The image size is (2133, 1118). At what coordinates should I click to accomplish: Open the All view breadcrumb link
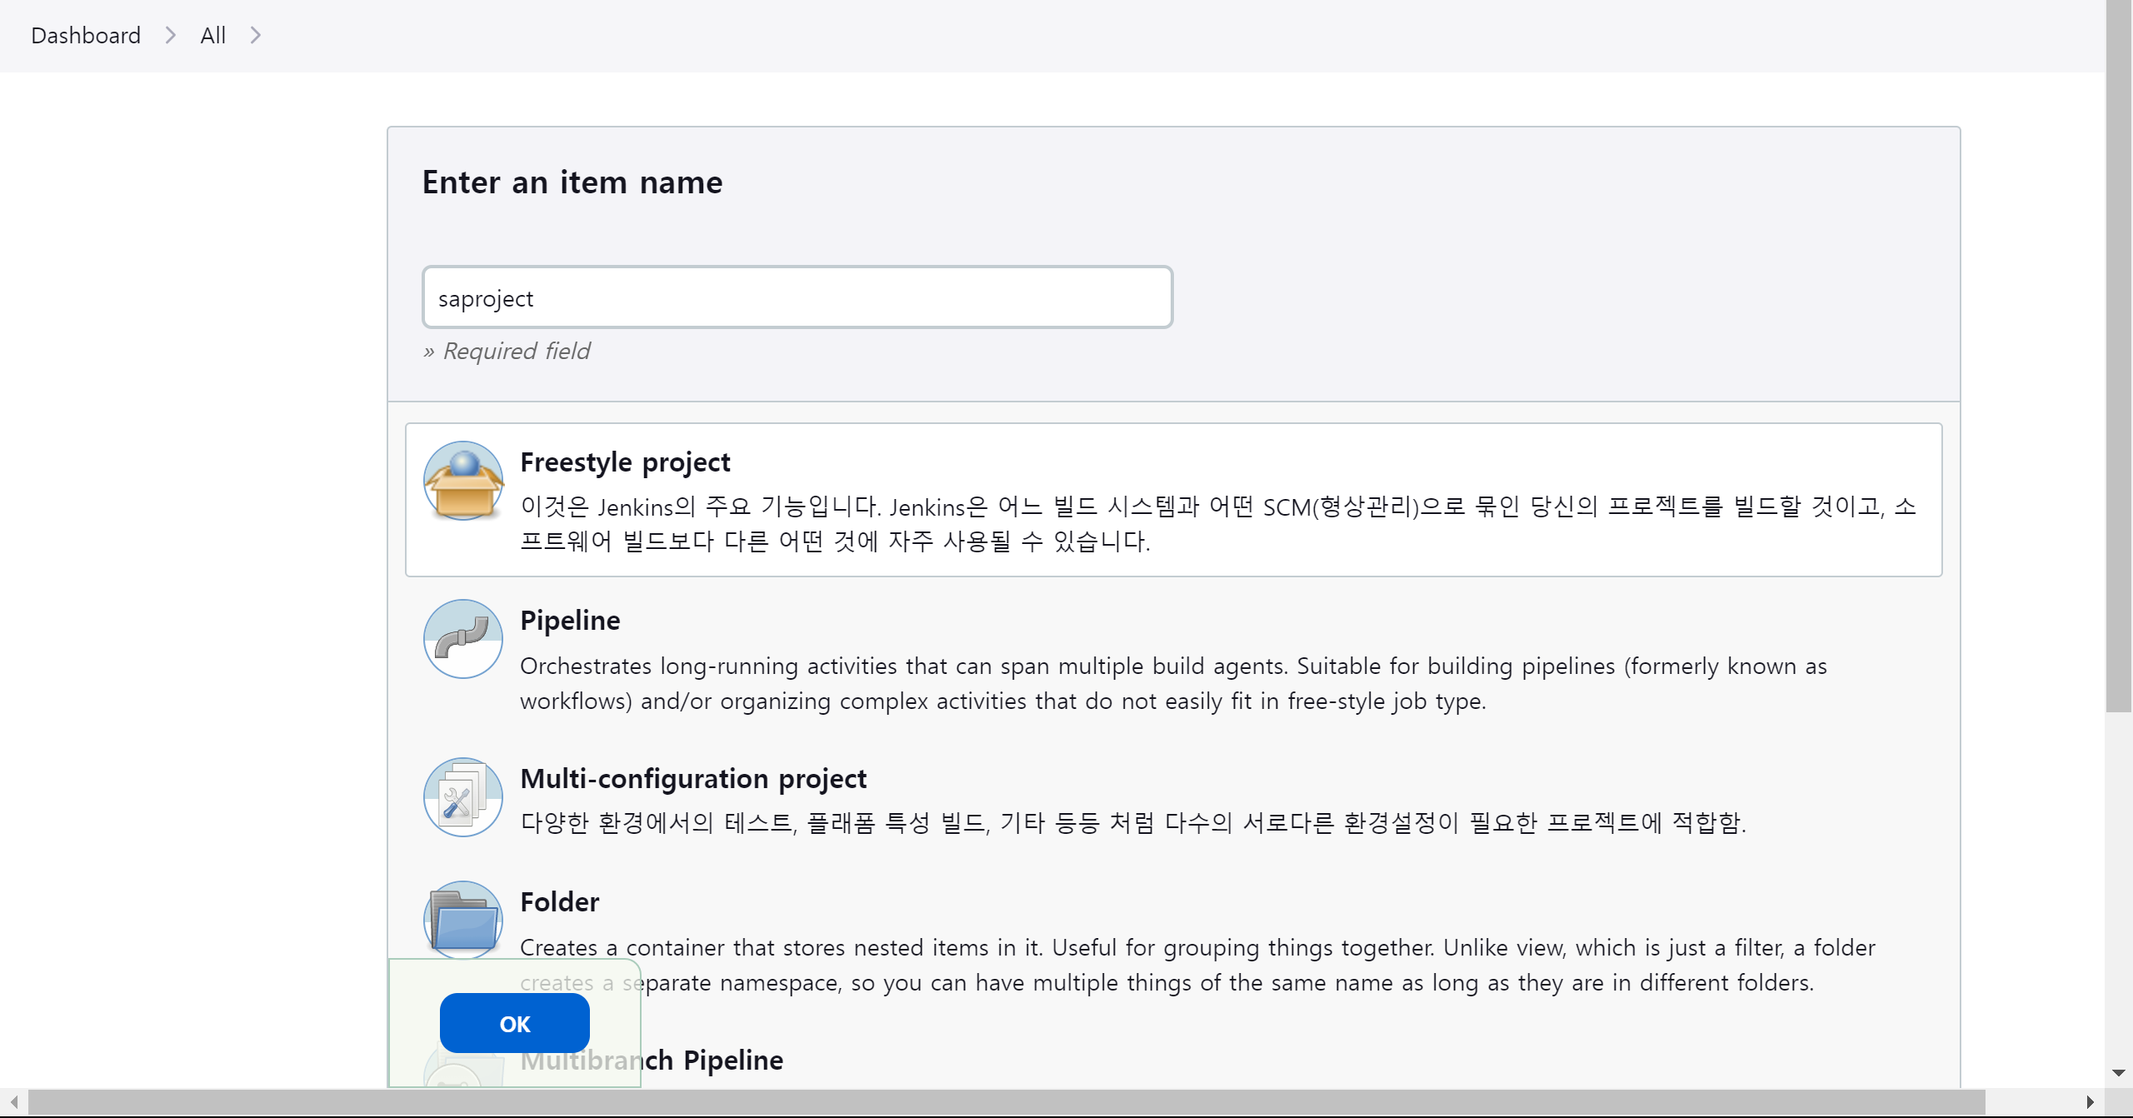(212, 35)
